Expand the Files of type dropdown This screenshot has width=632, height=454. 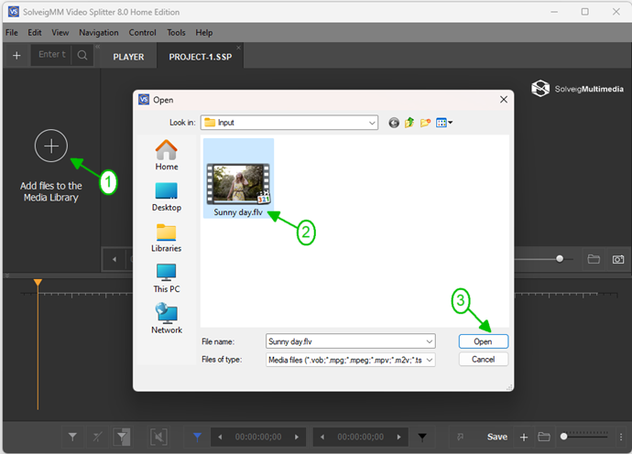pos(430,360)
